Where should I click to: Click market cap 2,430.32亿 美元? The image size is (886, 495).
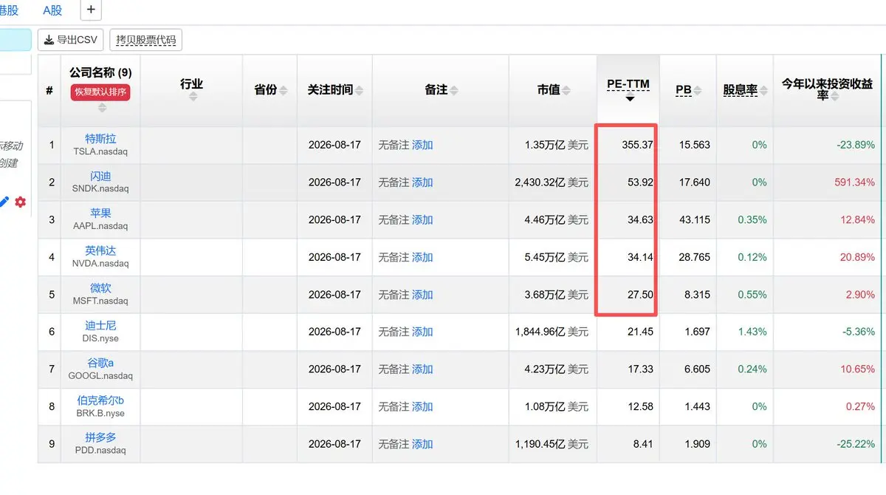[552, 182]
